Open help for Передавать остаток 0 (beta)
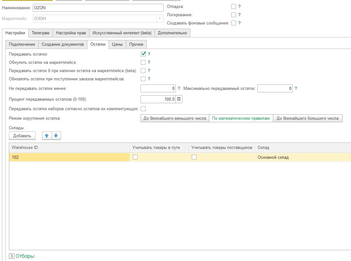 tap(149, 71)
